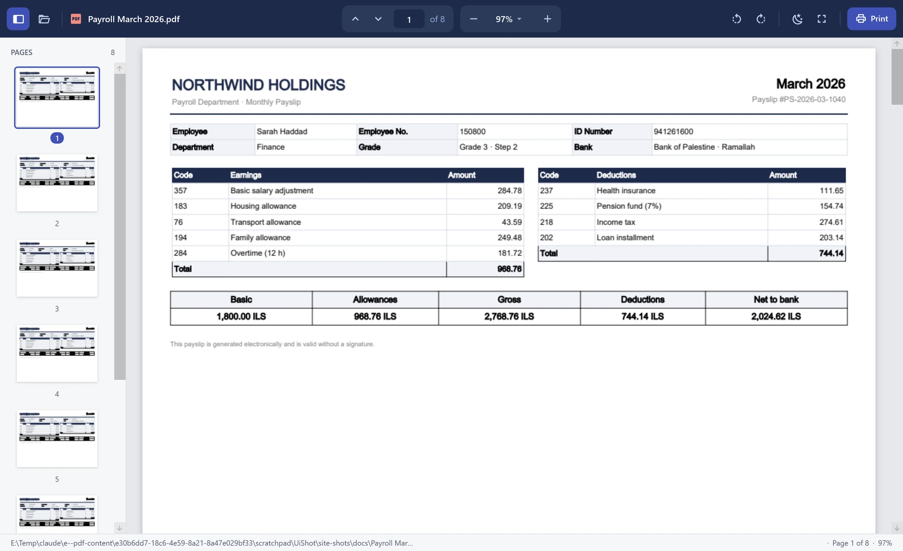Click the file path in status bar

[211, 543]
